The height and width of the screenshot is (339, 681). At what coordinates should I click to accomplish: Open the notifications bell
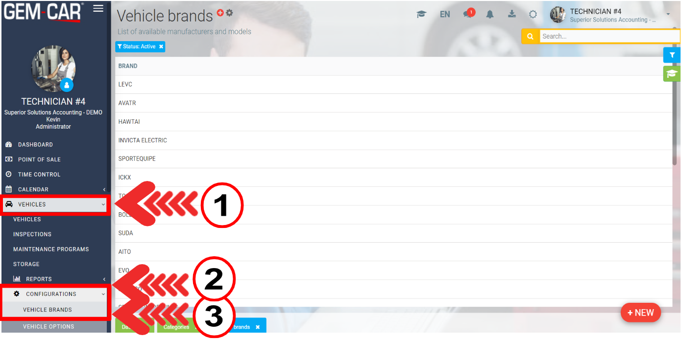click(490, 14)
